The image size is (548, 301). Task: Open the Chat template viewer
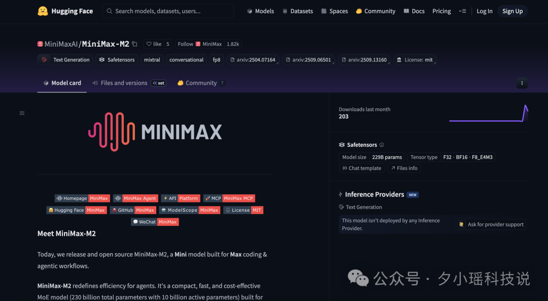pos(362,168)
